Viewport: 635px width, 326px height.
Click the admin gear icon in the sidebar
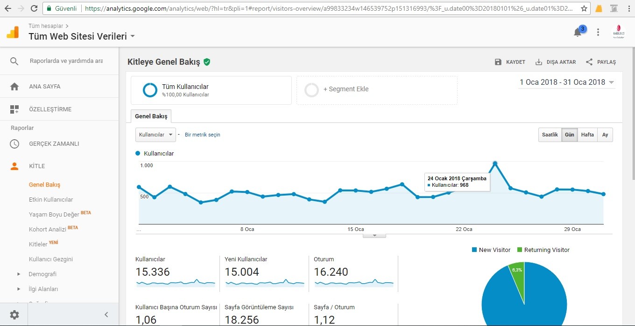(14, 315)
